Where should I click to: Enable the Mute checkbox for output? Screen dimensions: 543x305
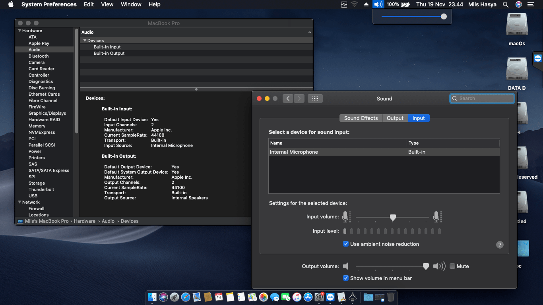coord(452,266)
